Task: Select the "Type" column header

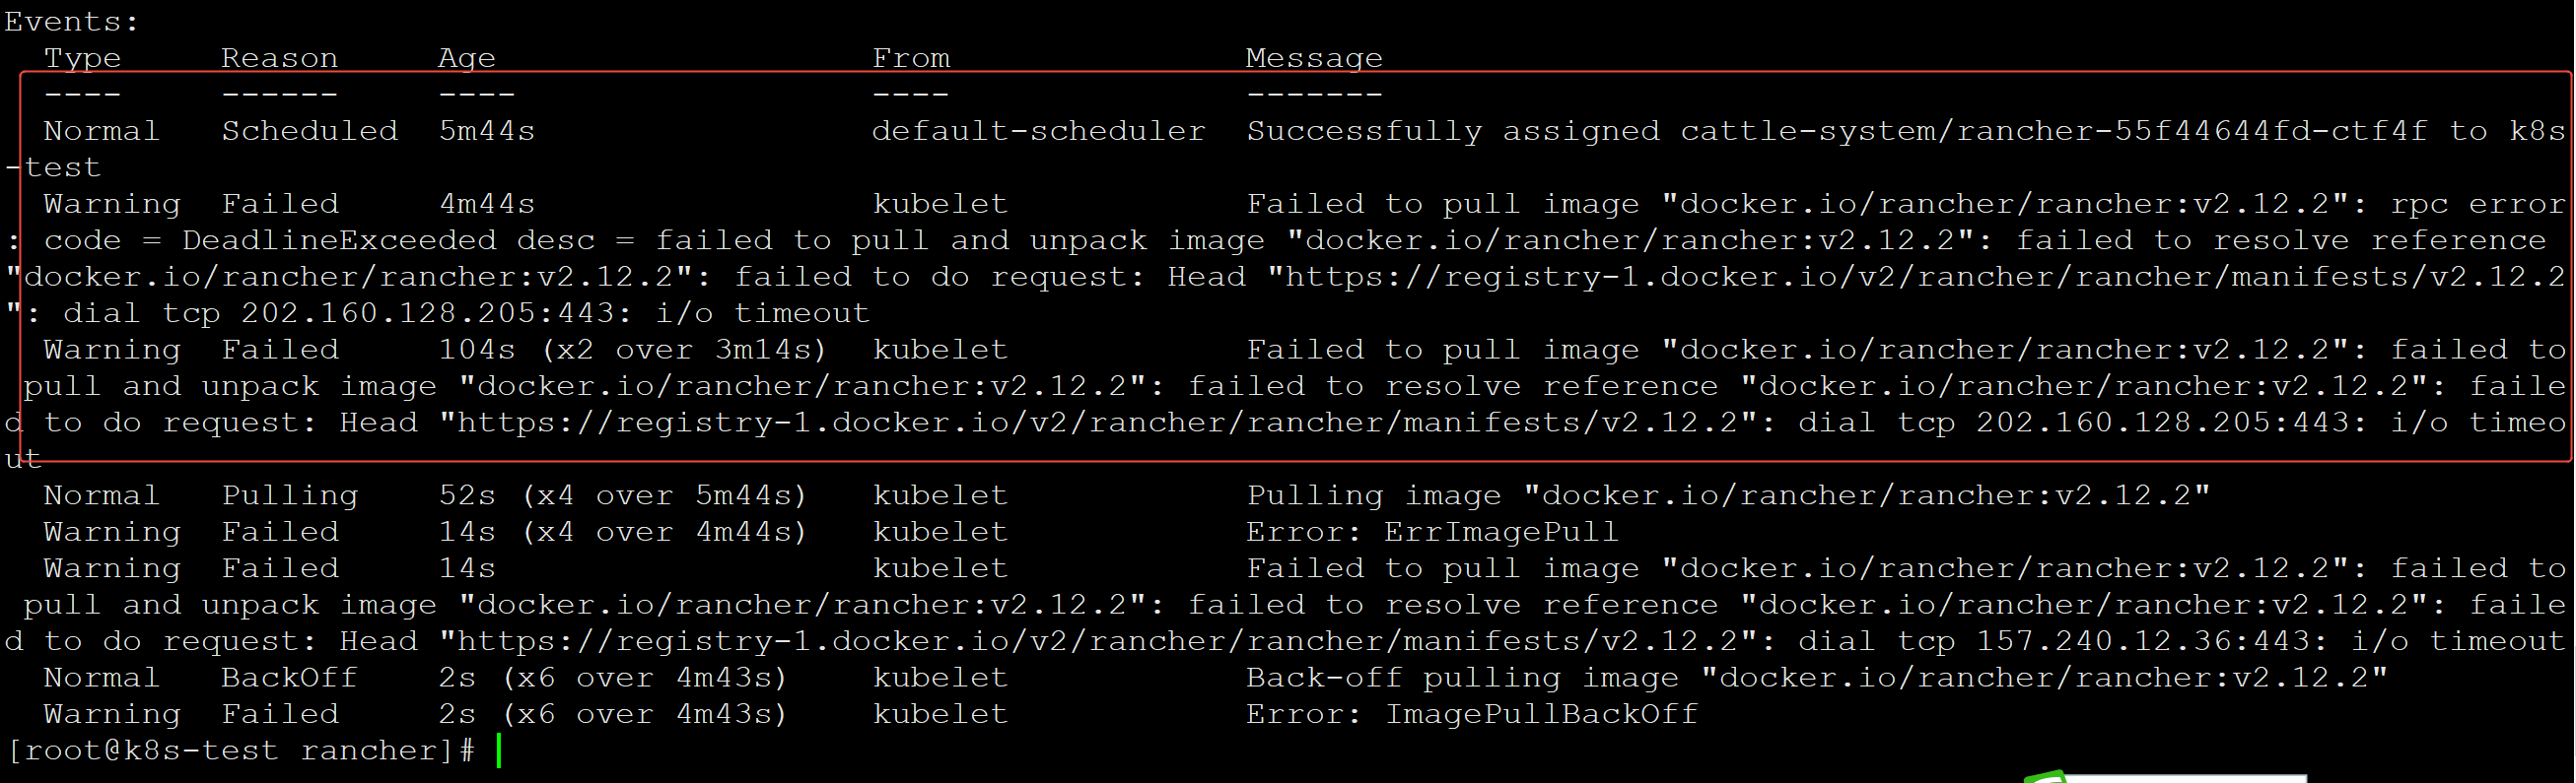Action: pos(82,59)
